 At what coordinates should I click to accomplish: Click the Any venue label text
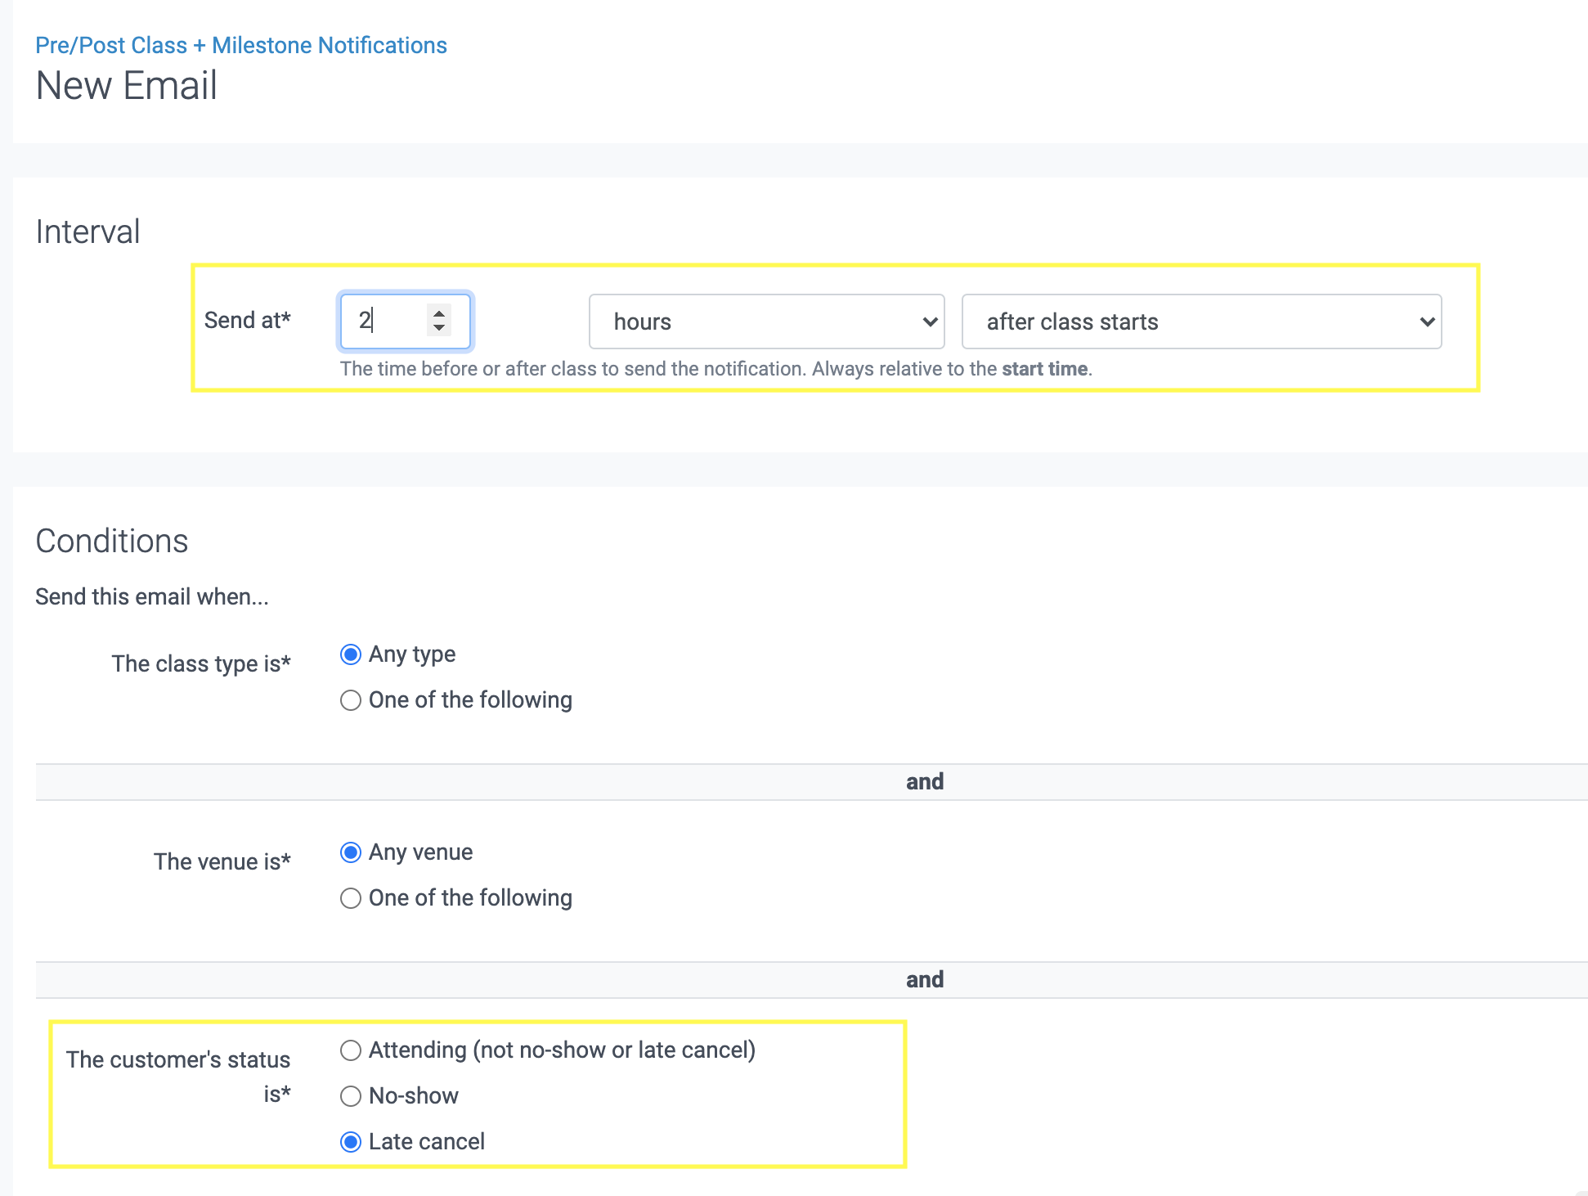420,852
